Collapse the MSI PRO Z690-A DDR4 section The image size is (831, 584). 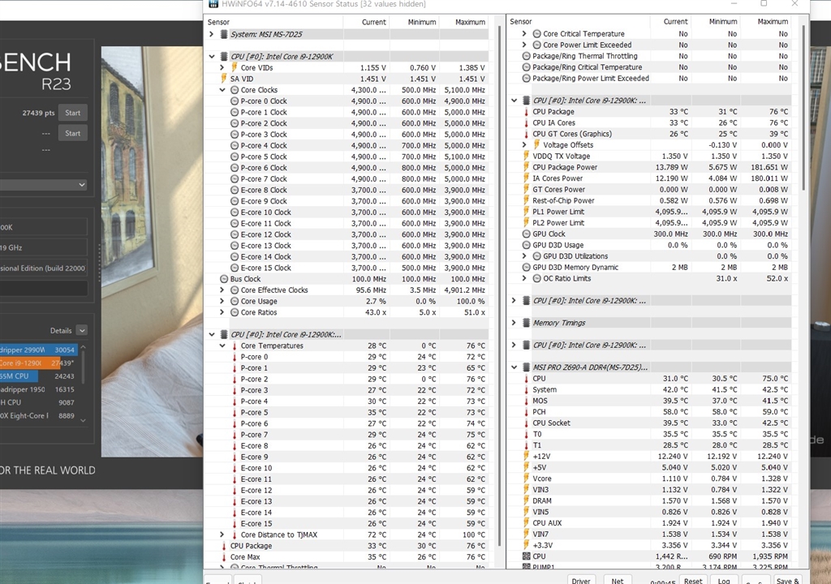(514, 367)
